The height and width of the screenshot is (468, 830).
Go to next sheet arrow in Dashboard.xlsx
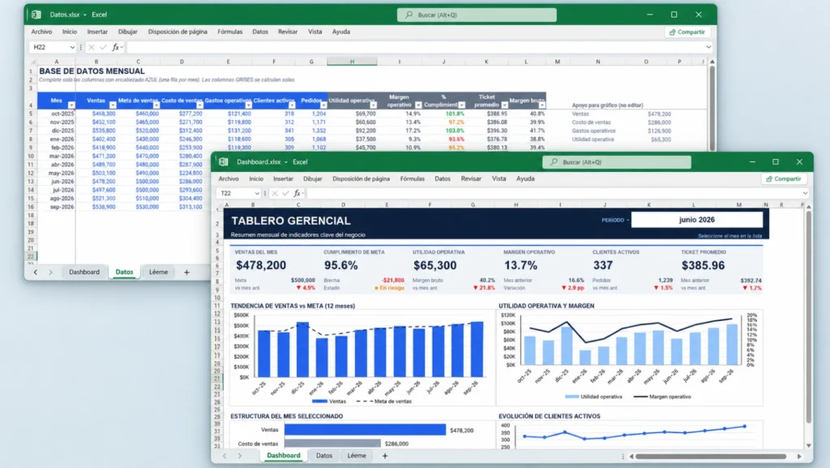pos(239,455)
